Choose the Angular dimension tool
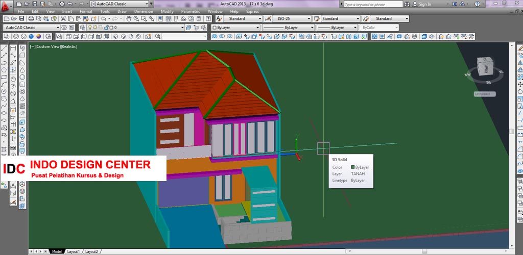The width and height of the screenshot is (523, 255). [x=13, y=100]
